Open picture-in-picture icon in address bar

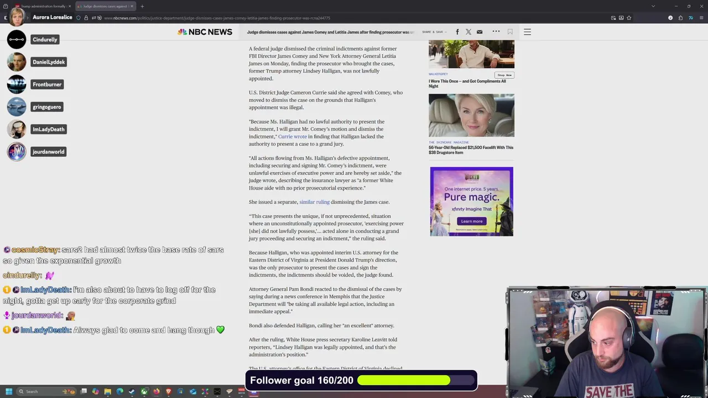pos(613,18)
